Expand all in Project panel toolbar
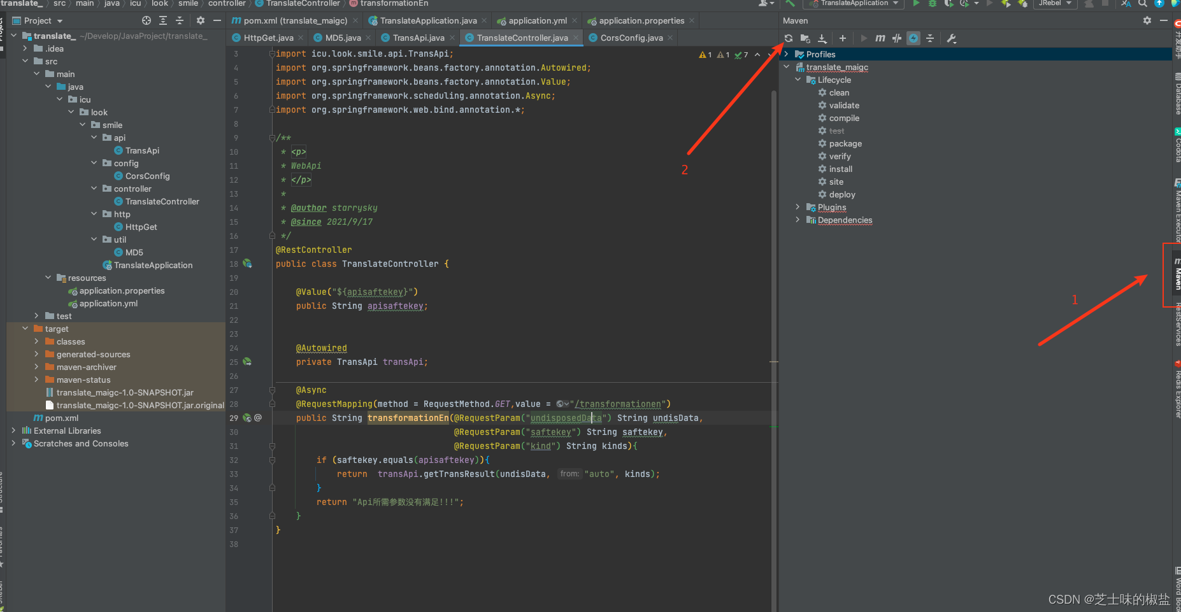The width and height of the screenshot is (1181, 612). (163, 20)
